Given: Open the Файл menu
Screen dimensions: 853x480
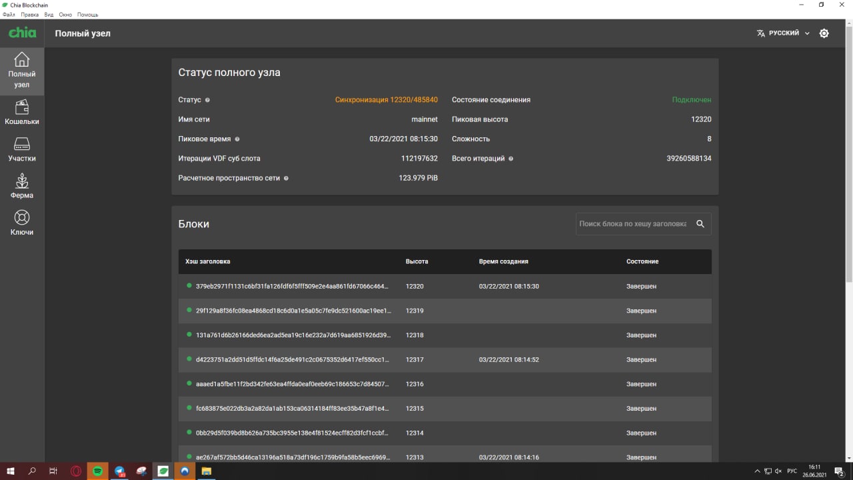Looking at the screenshot, I should 9,15.
